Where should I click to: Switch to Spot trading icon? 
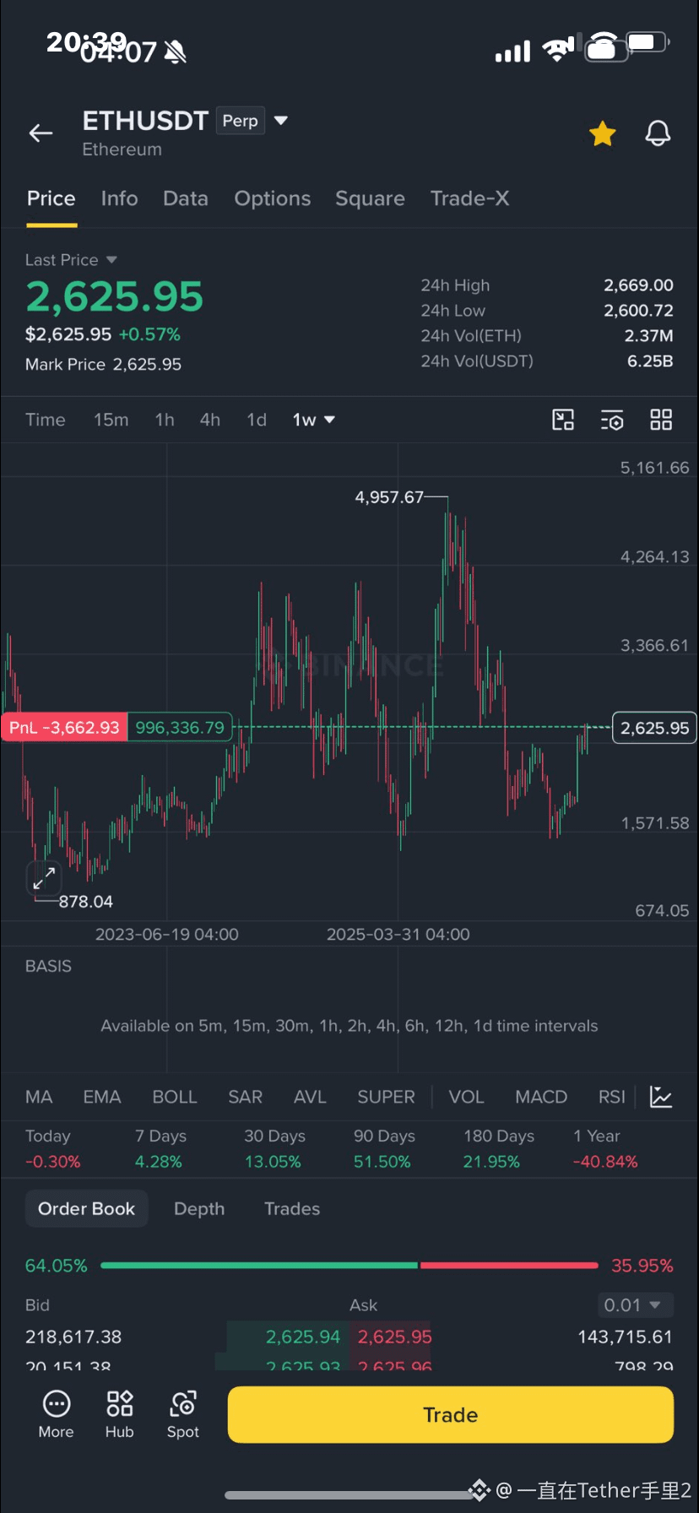click(183, 1414)
